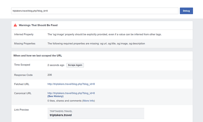Viewport: 203px width, 122px height.
Task: Open the Canonical URL link
Action: (x=71, y=93)
